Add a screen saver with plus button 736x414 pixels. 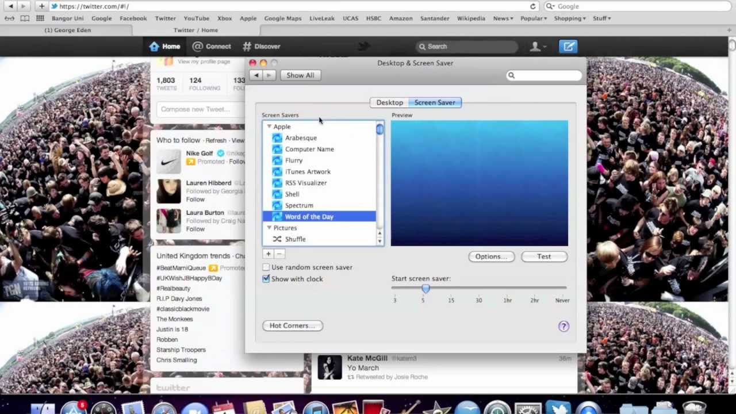[268, 254]
